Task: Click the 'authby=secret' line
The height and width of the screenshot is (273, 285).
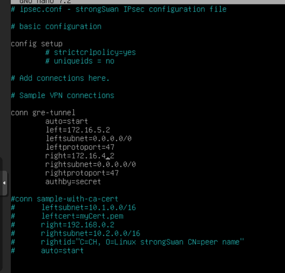Action: (73, 182)
